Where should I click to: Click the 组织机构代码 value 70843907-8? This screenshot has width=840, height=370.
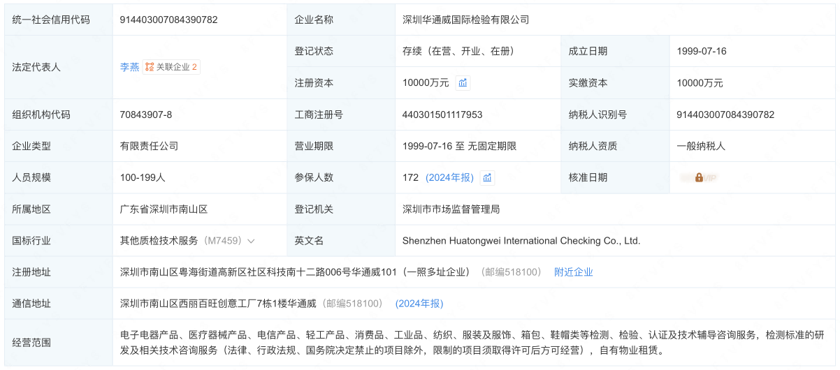146,114
